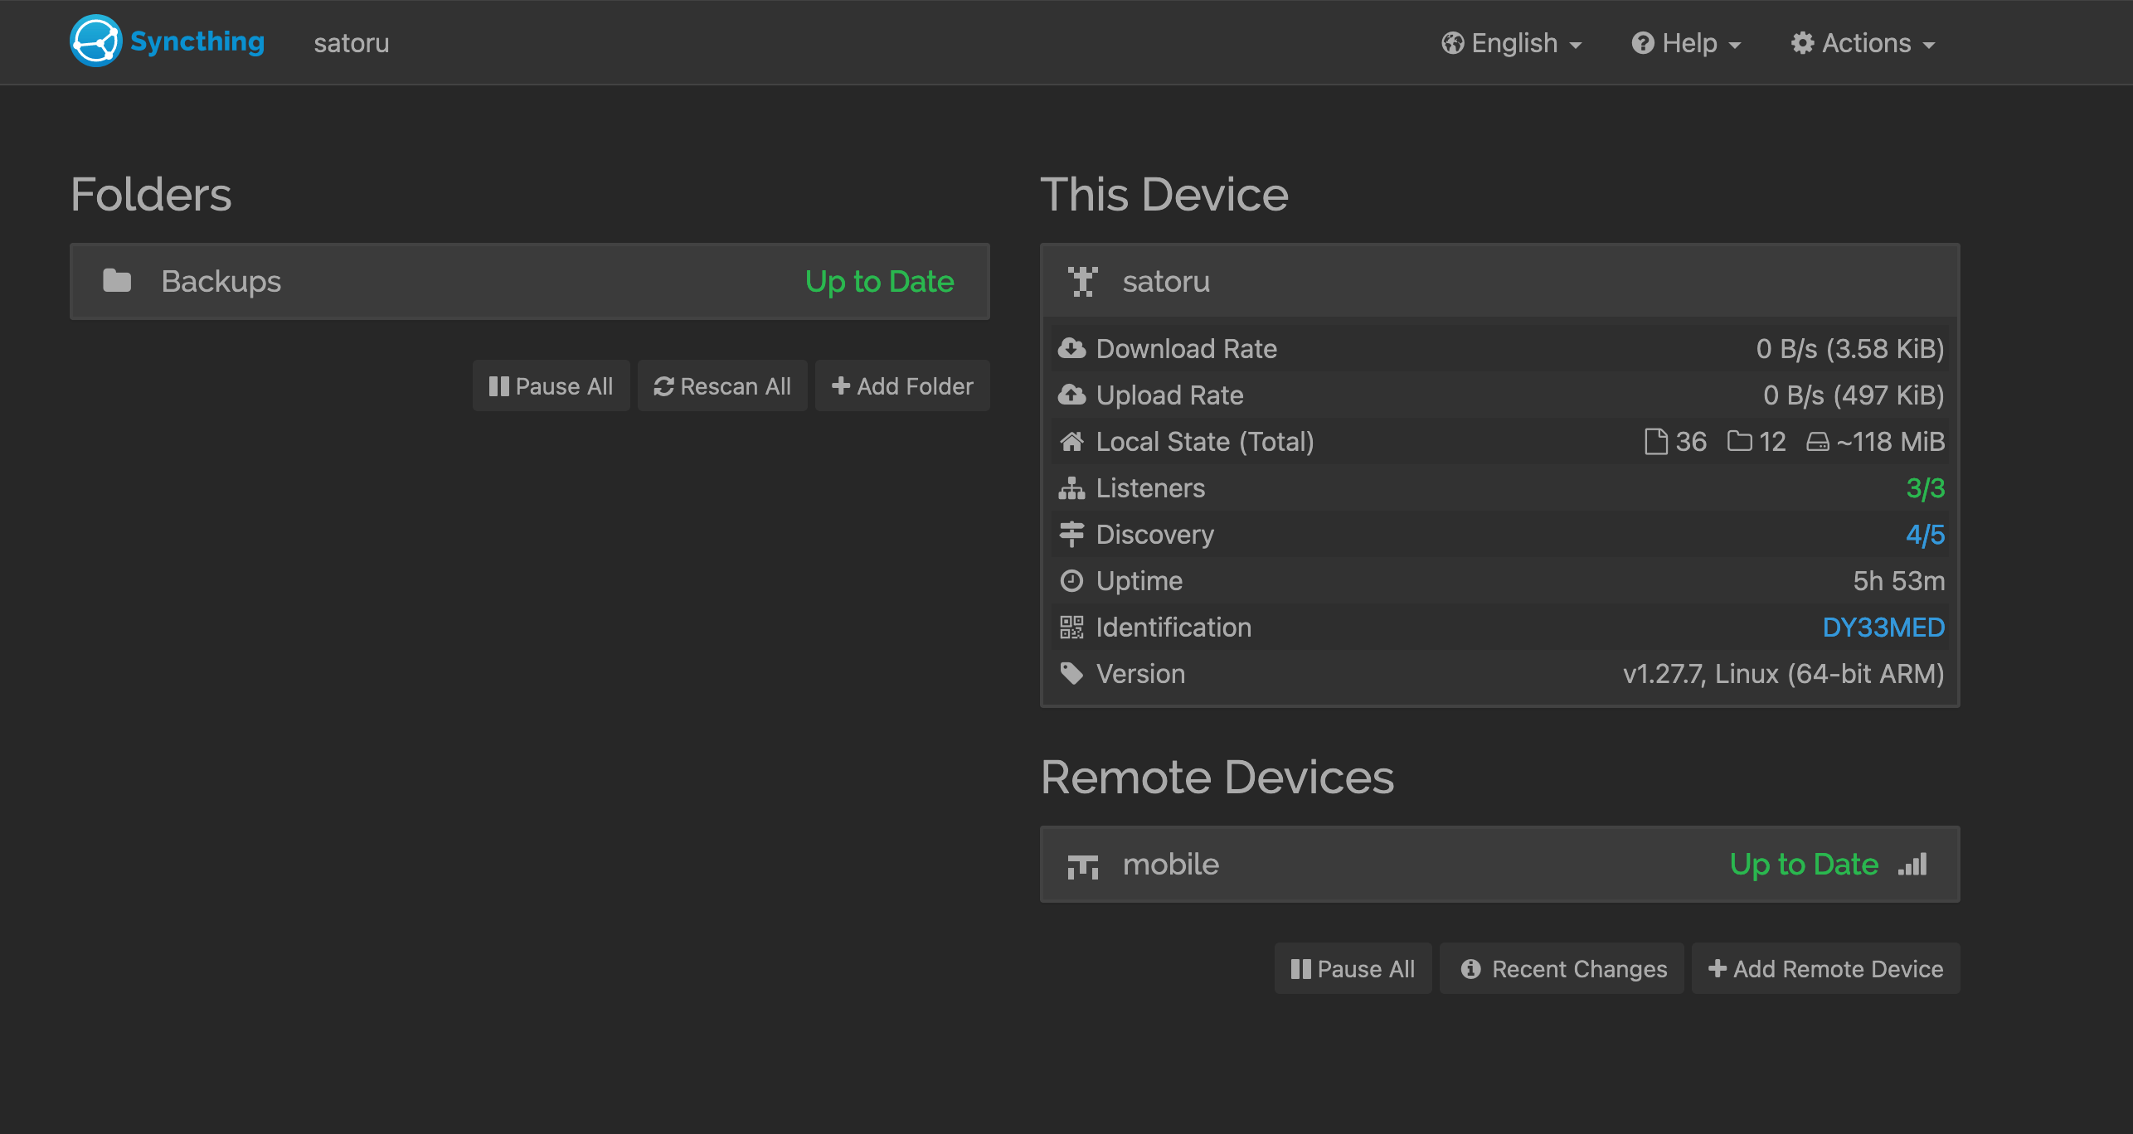The width and height of the screenshot is (2133, 1134).
Task: Click the Download Rate cloud icon
Action: (x=1071, y=349)
